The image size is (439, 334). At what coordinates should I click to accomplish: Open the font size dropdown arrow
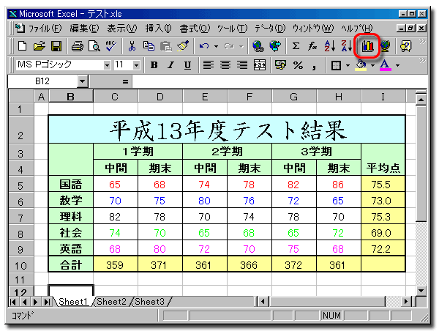click(136, 65)
